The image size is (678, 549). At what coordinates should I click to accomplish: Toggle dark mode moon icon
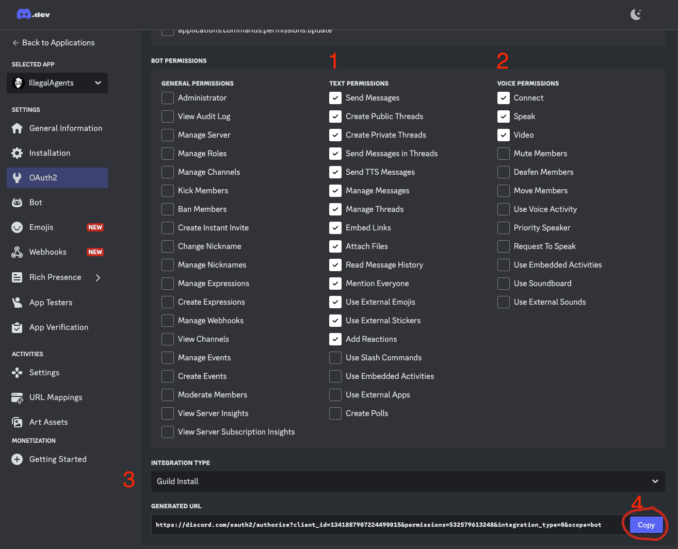636,14
